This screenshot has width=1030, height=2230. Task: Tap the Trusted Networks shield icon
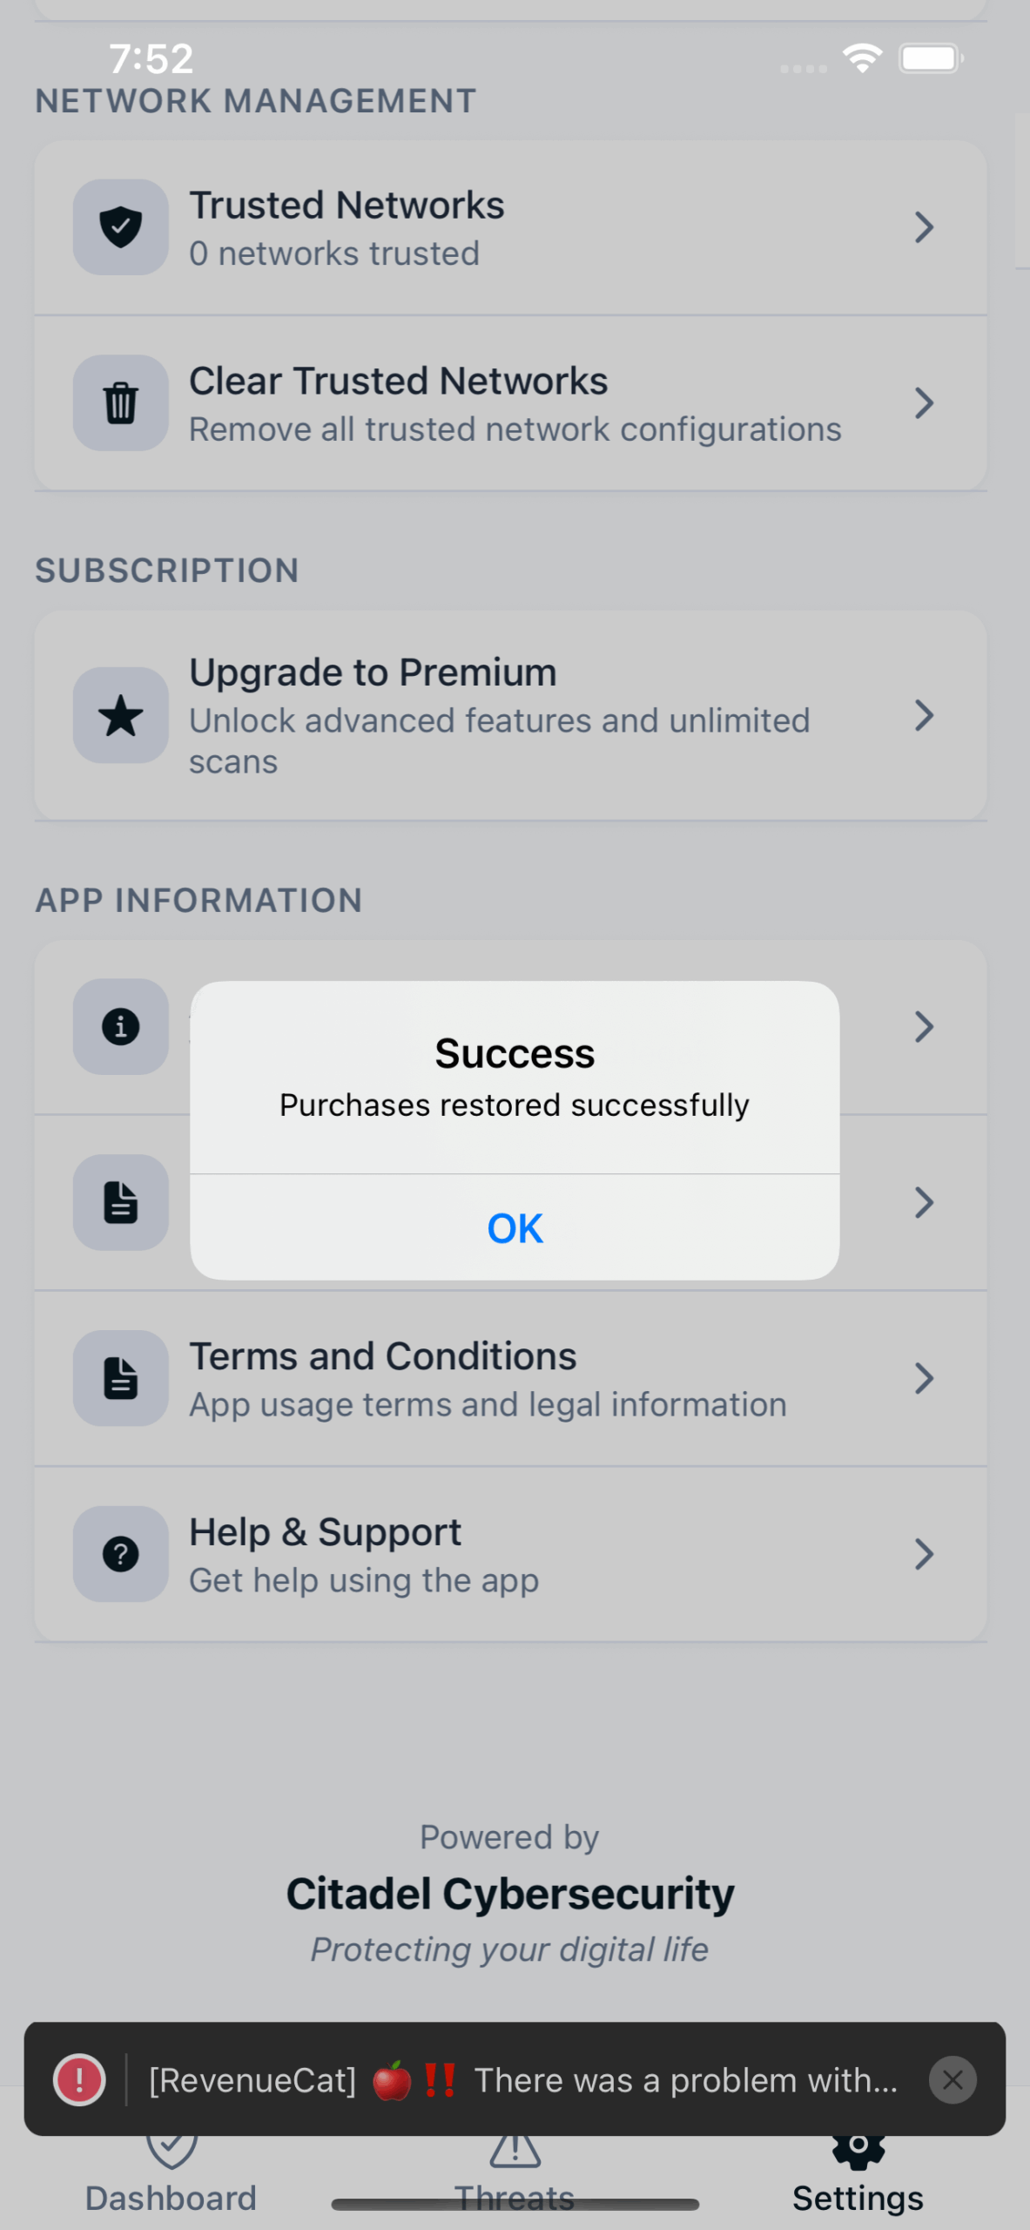[120, 227]
